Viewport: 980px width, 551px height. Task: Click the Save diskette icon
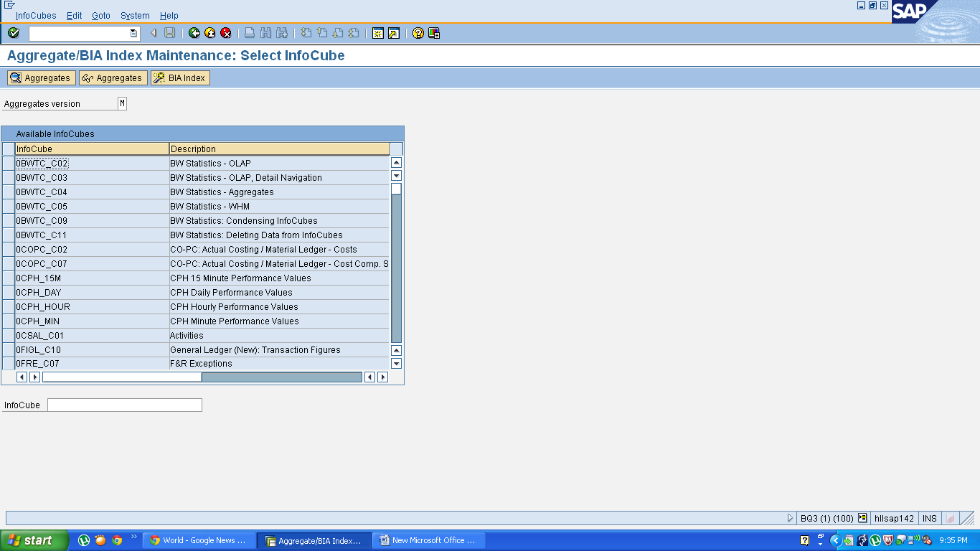tap(169, 33)
